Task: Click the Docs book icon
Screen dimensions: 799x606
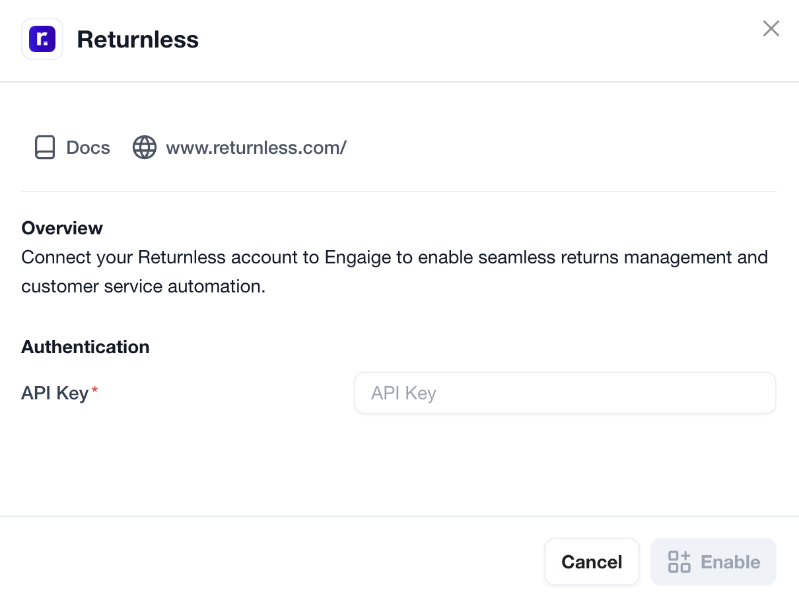Action: [x=45, y=147]
